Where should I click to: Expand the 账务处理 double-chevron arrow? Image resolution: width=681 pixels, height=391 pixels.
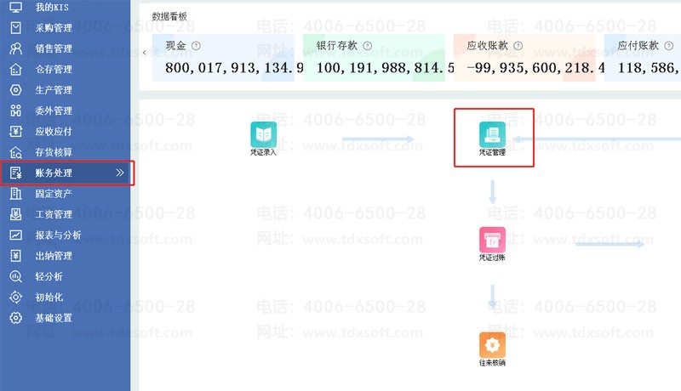[x=120, y=173]
